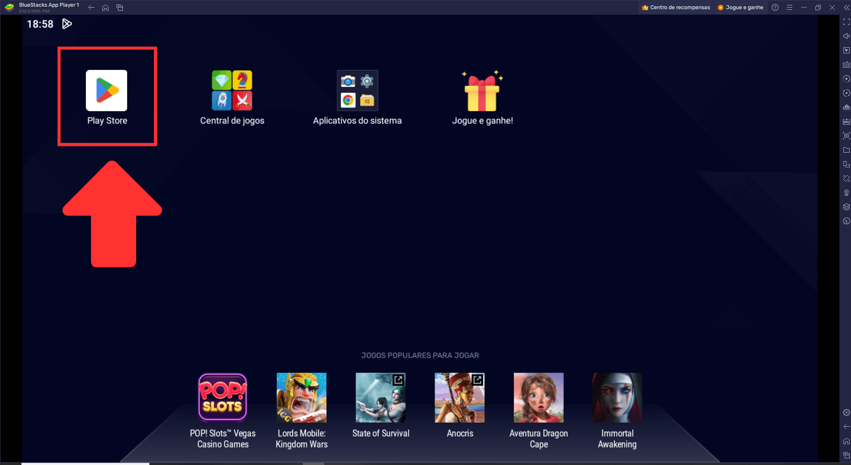Open settings gear in sidebar
This screenshot has width=851, height=465.
click(x=847, y=412)
